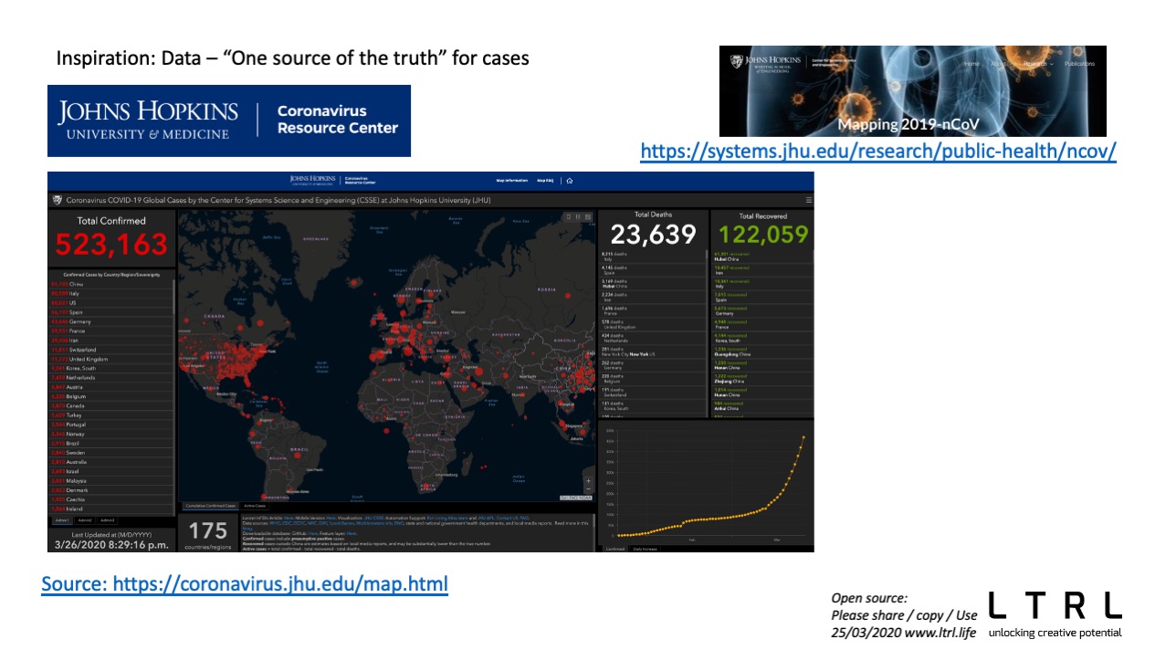Viewport: 1155px width, 650px height.
Task: Click the Austria row in confirmed cases list
Action: 110,387
